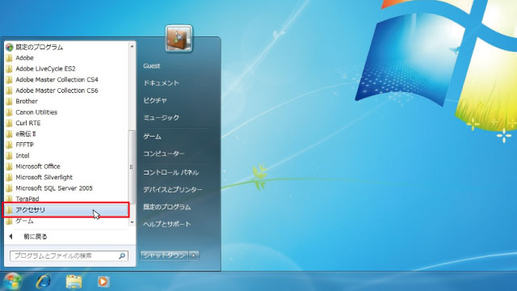Image resolution: width=517 pixels, height=291 pixels.
Task: Click the アクセサリ folder icon
Action: pyautogui.click(x=9, y=210)
